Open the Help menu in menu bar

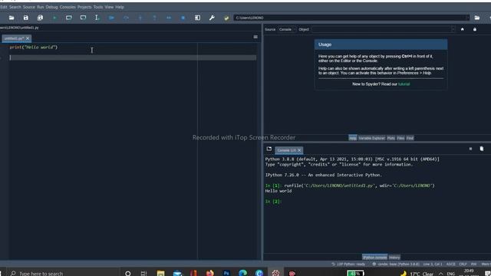click(120, 7)
